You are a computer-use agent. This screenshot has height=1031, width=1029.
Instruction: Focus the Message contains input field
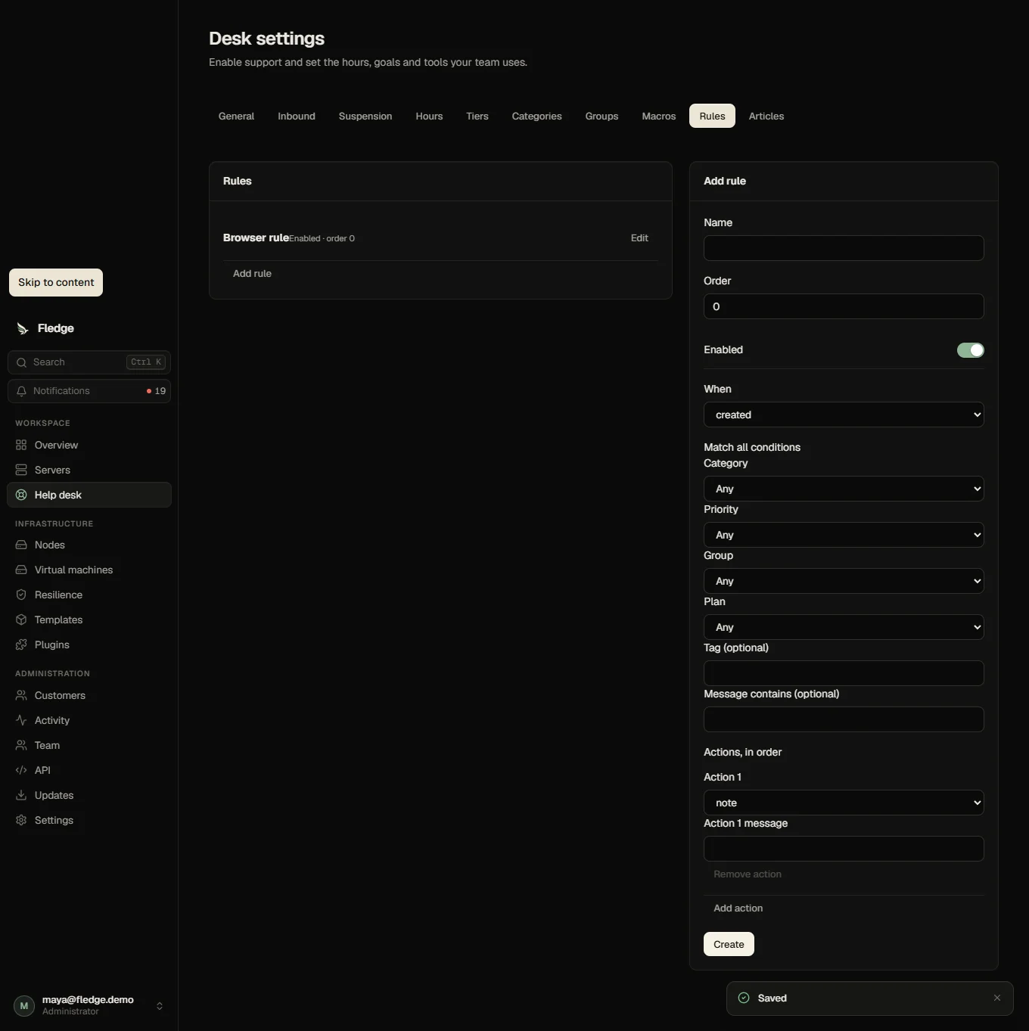(x=844, y=719)
